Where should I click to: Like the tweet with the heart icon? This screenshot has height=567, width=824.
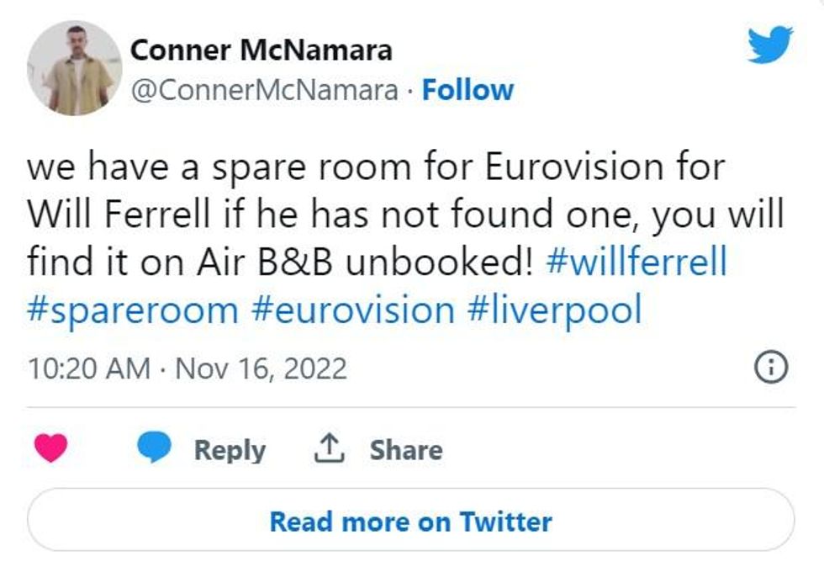(51, 449)
